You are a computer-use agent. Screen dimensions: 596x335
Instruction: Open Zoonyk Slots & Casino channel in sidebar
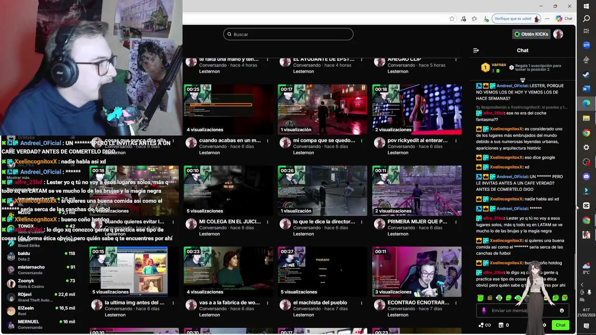(41, 283)
